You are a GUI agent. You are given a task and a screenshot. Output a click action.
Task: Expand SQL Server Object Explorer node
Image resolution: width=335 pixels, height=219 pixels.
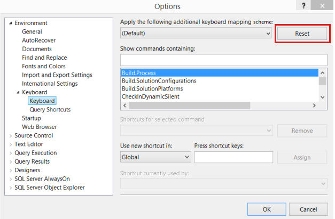click(x=11, y=188)
